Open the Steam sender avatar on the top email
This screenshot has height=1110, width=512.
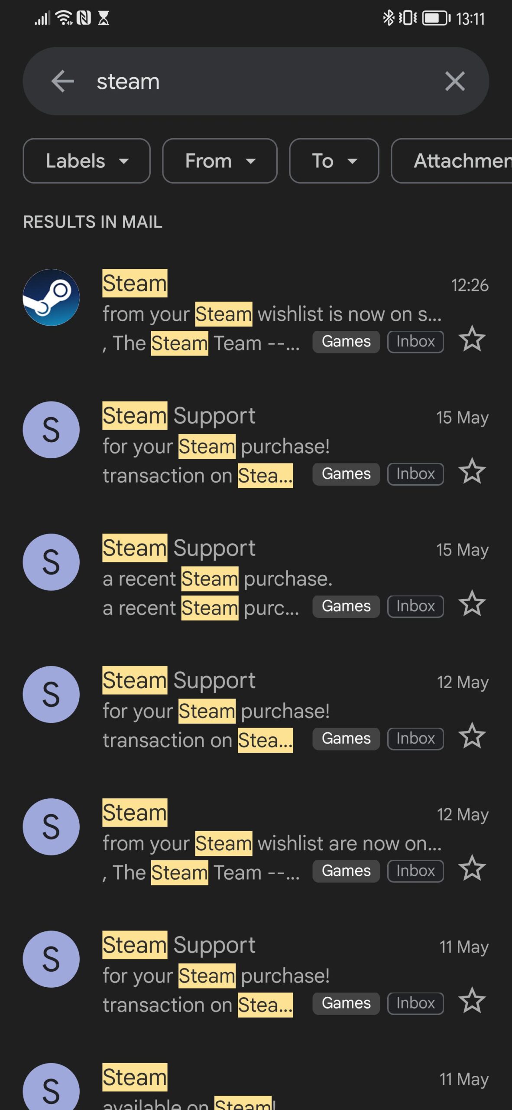51,297
